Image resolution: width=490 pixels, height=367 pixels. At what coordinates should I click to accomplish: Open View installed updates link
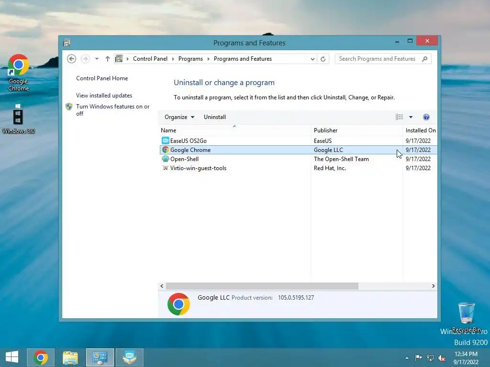click(x=104, y=96)
